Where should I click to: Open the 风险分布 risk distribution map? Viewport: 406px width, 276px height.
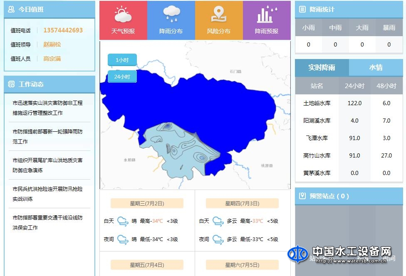[218, 20]
